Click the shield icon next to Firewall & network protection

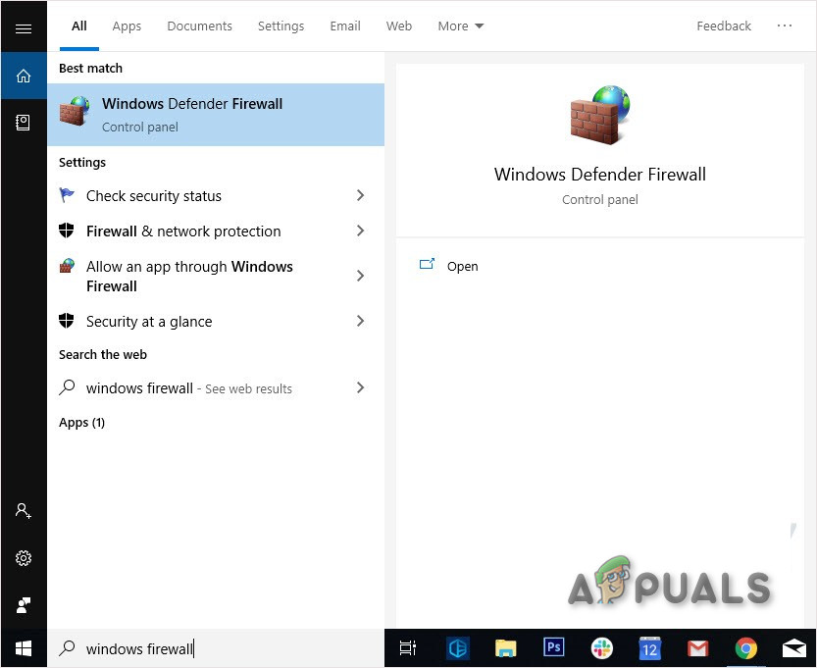(66, 231)
